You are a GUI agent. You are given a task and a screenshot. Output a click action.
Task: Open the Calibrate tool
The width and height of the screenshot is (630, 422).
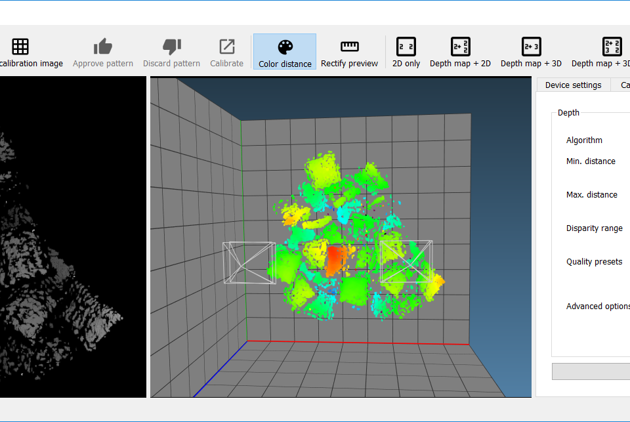click(x=226, y=47)
